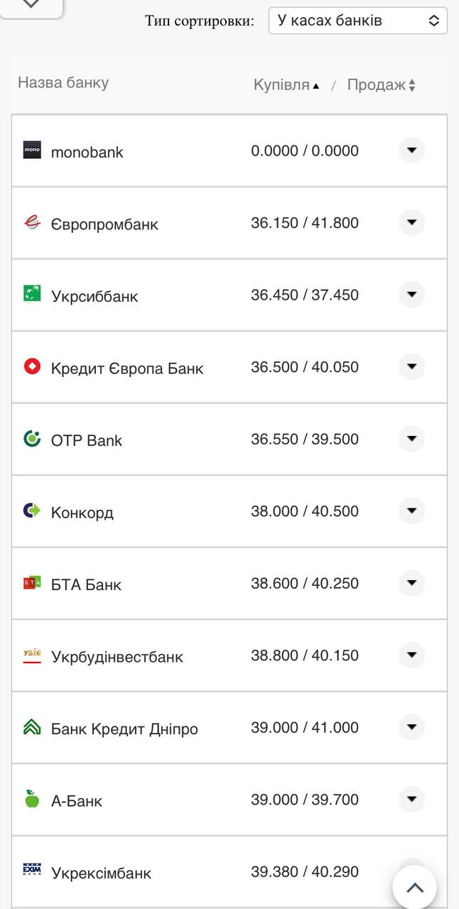The width and height of the screenshot is (459, 909).
Task: Click the 38.000 / 40.500 rate for Конкорд
Action: point(304,511)
